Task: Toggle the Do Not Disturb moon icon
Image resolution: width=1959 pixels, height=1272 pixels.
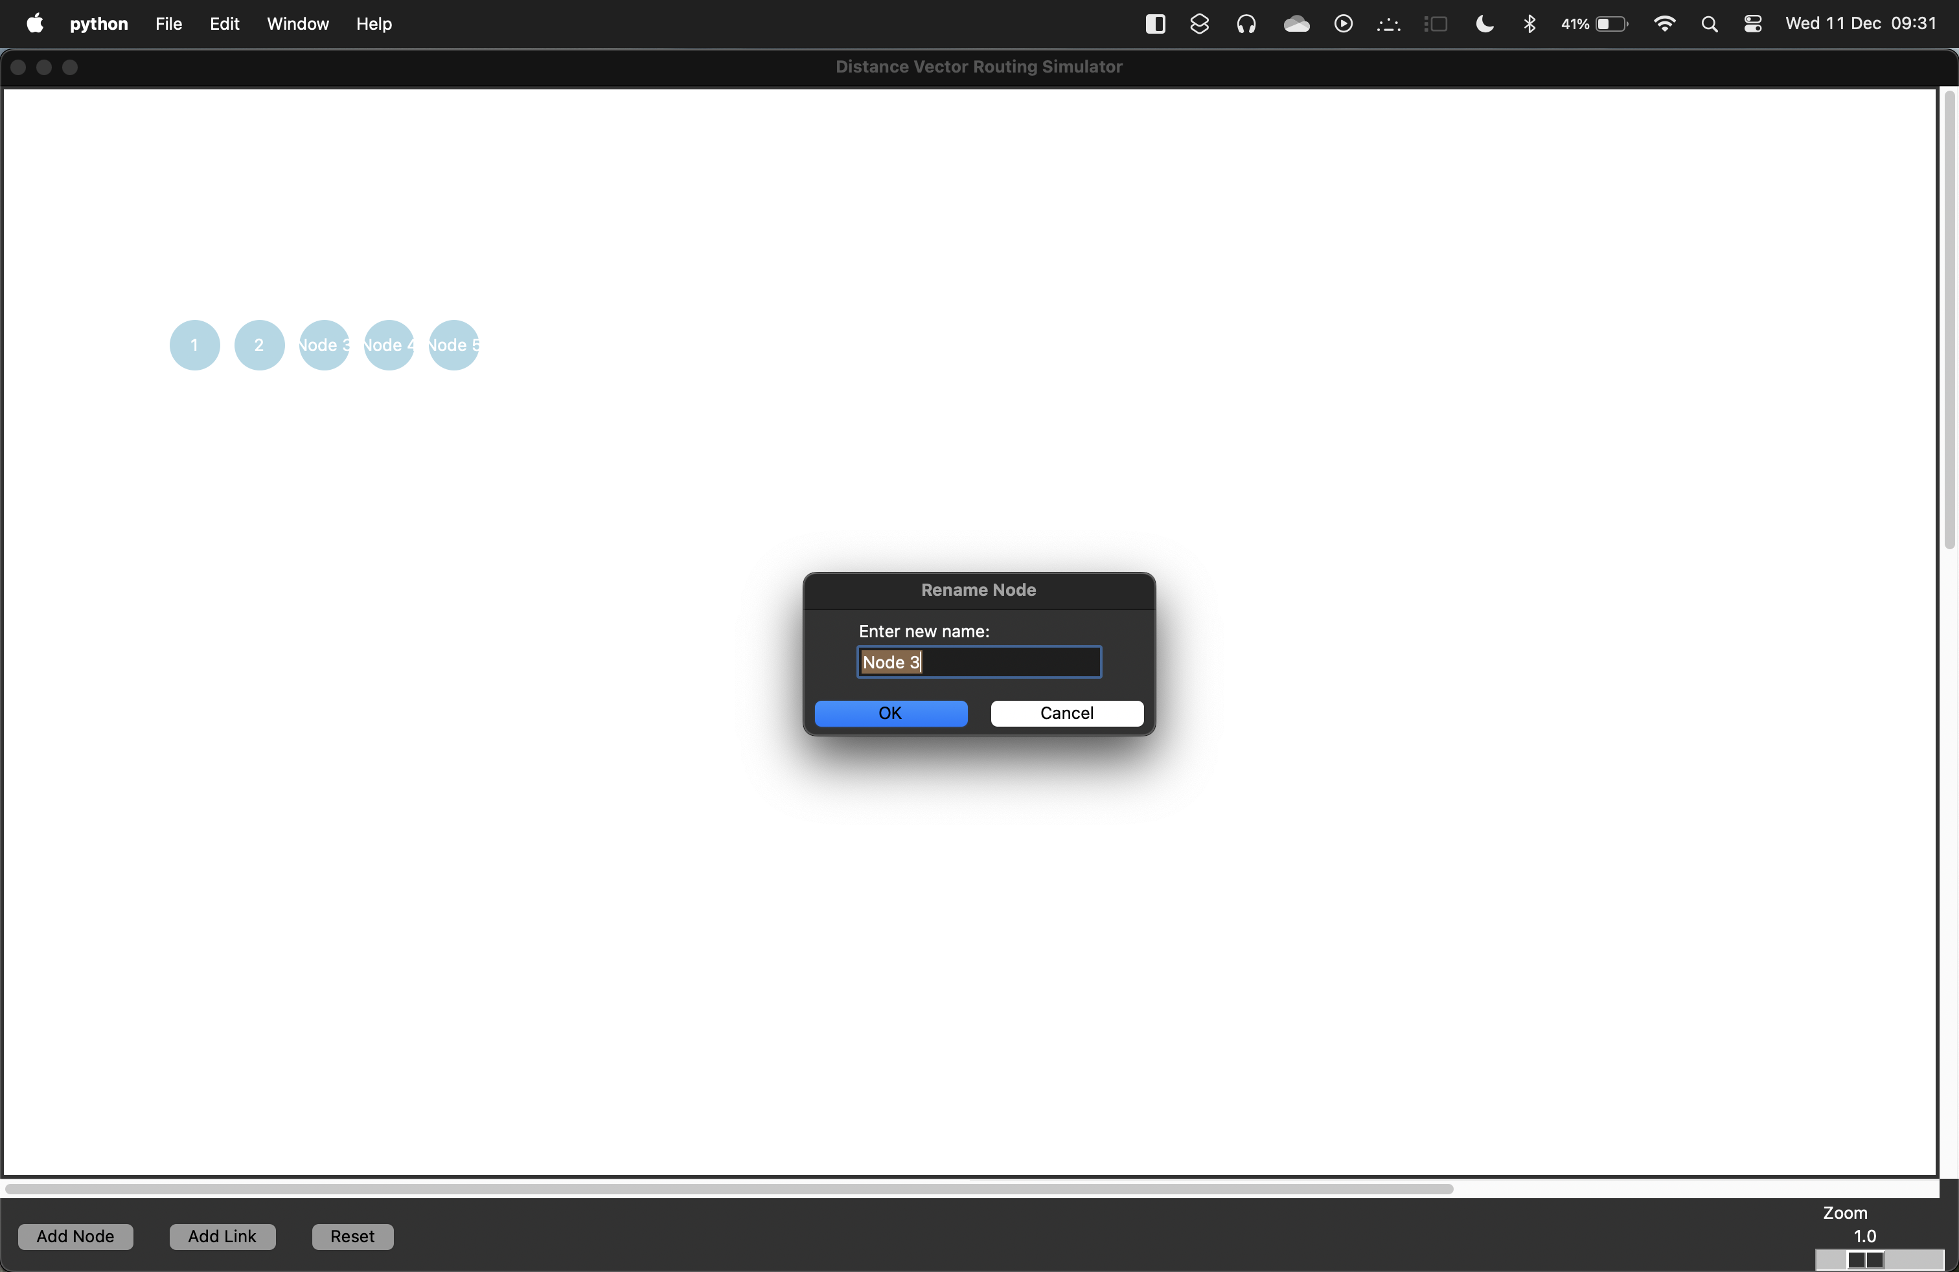Action: [x=1484, y=24]
